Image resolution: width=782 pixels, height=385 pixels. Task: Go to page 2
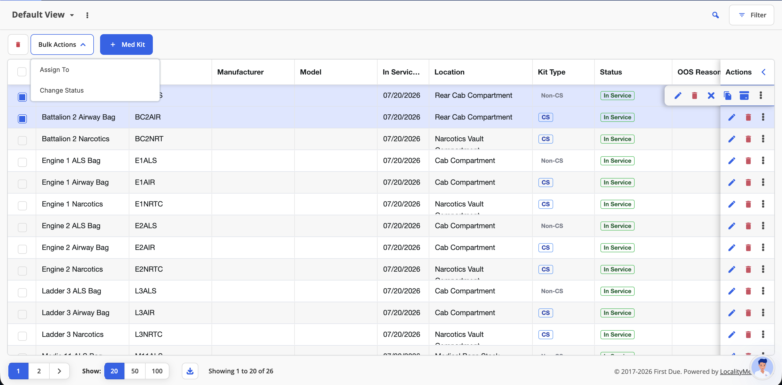(39, 371)
